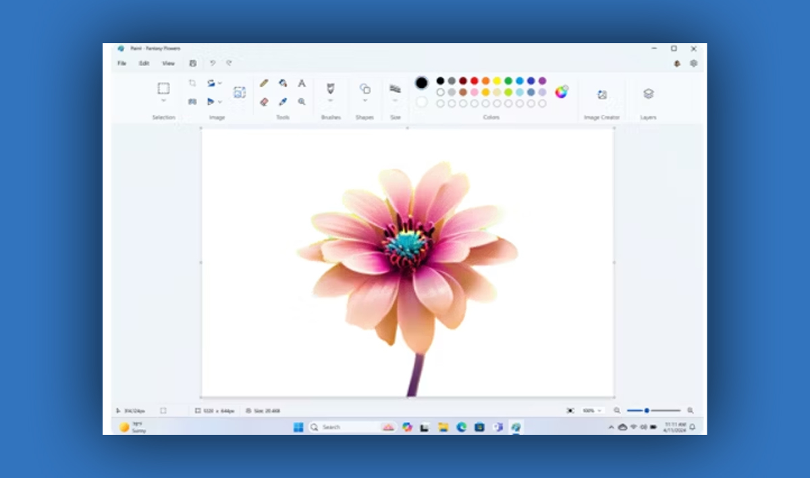Select the Crop tool
The width and height of the screenshot is (810, 478).
point(193,82)
